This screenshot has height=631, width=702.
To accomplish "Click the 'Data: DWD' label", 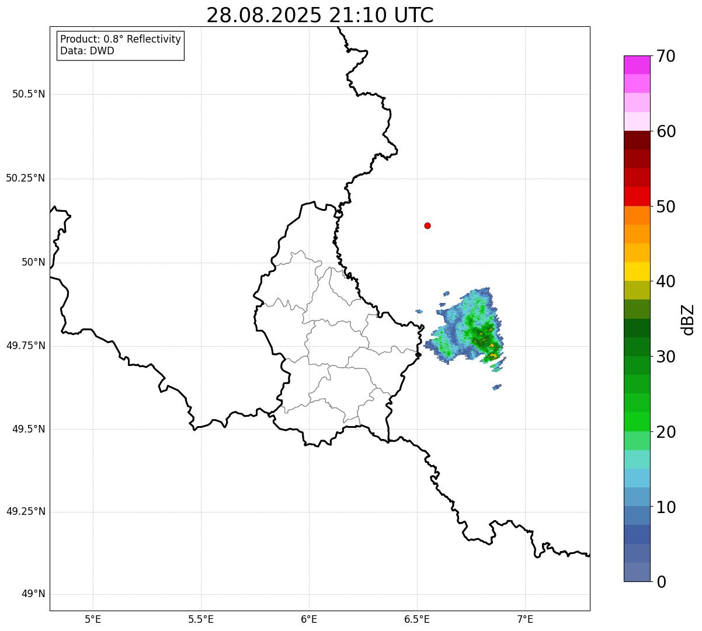I will pyautogui.click(x=87, y=51).
